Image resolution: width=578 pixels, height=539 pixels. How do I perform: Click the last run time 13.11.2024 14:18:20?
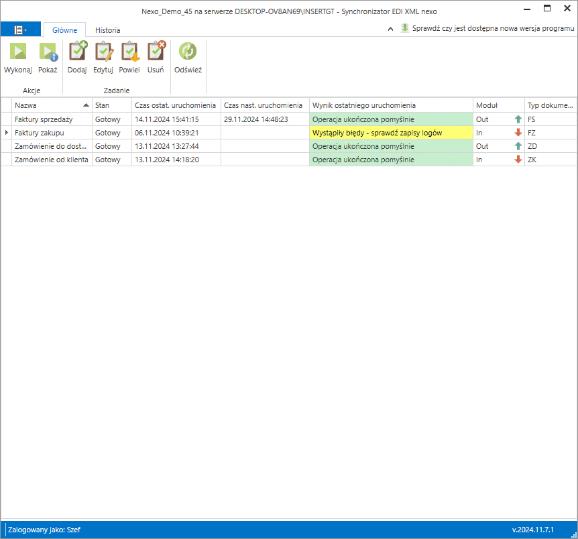click(166, 160)
